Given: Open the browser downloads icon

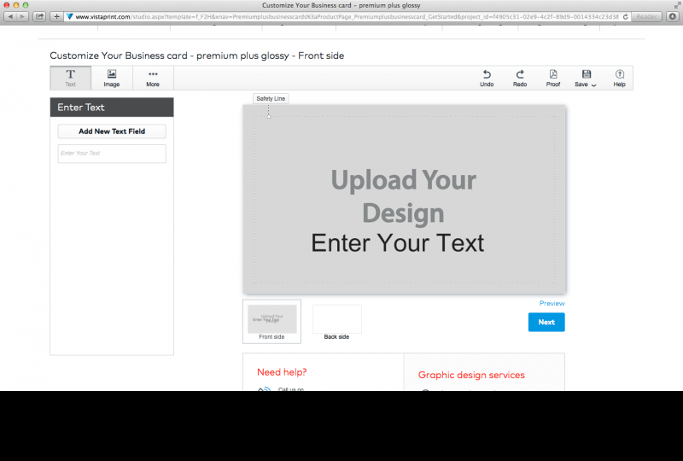Looking at the screenshot, I should point(673,16).
